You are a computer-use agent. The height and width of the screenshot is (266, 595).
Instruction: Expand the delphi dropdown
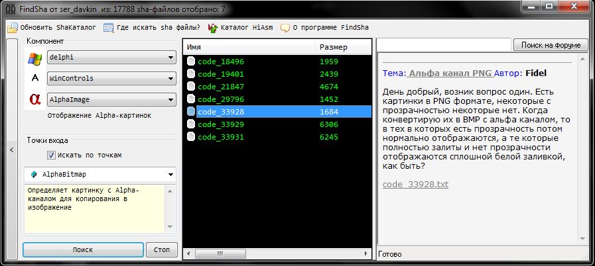(170, 58)
